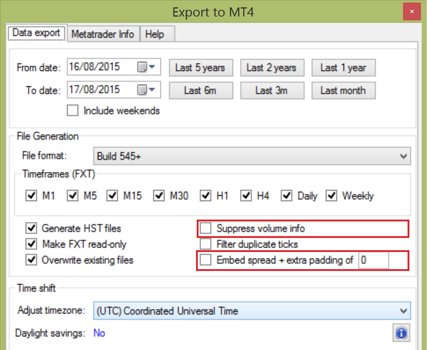Close the Export to MT4 window
This screenshot has width=428, height=350.
pyautogui.click(x=412, y=12)
